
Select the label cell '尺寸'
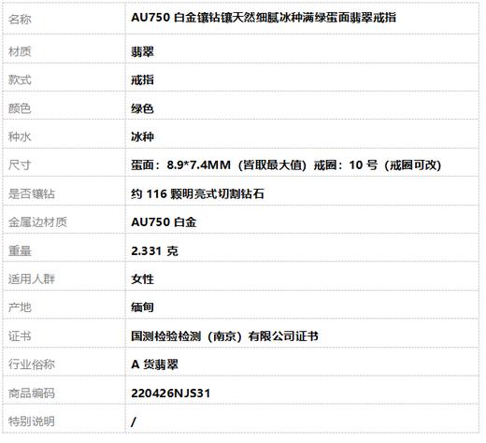click(64, 163)
